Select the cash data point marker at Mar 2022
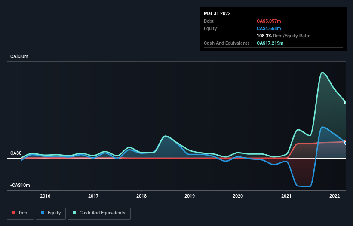 [346, 103]
